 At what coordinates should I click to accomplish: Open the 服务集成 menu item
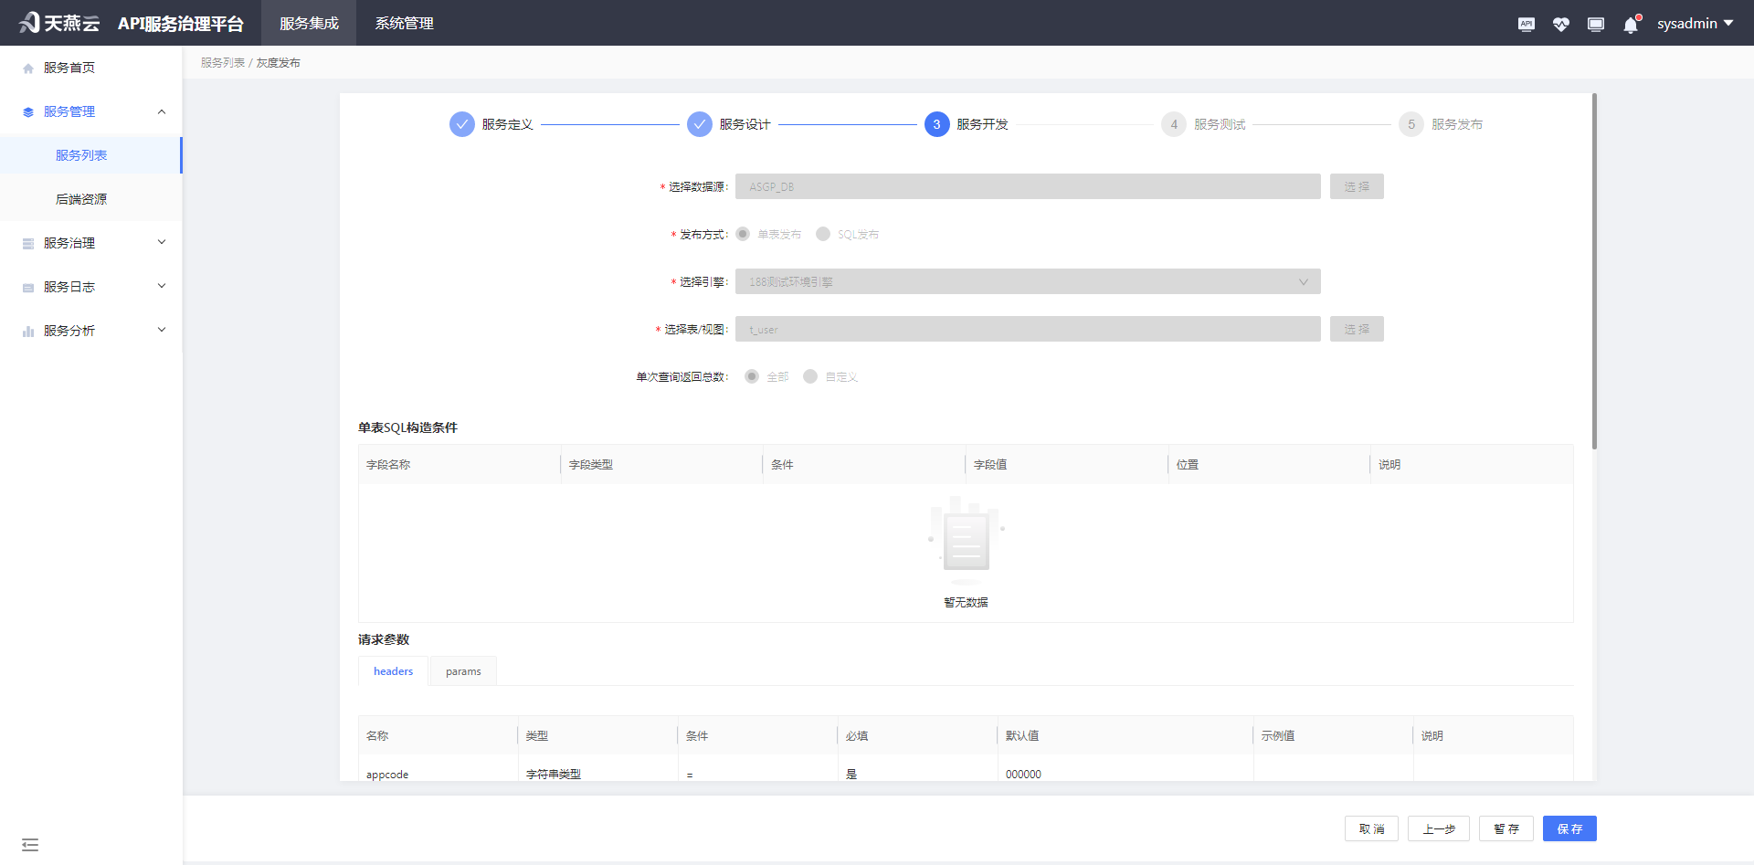coord(308,23)
